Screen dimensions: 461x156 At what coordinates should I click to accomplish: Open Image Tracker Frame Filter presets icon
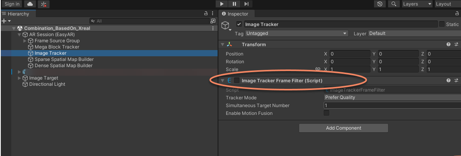456,80
